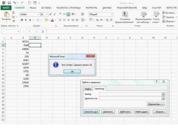Click the Save icon in quick access toolbar
This screenshot has height=128, width=178.
[x=9, y=3]
